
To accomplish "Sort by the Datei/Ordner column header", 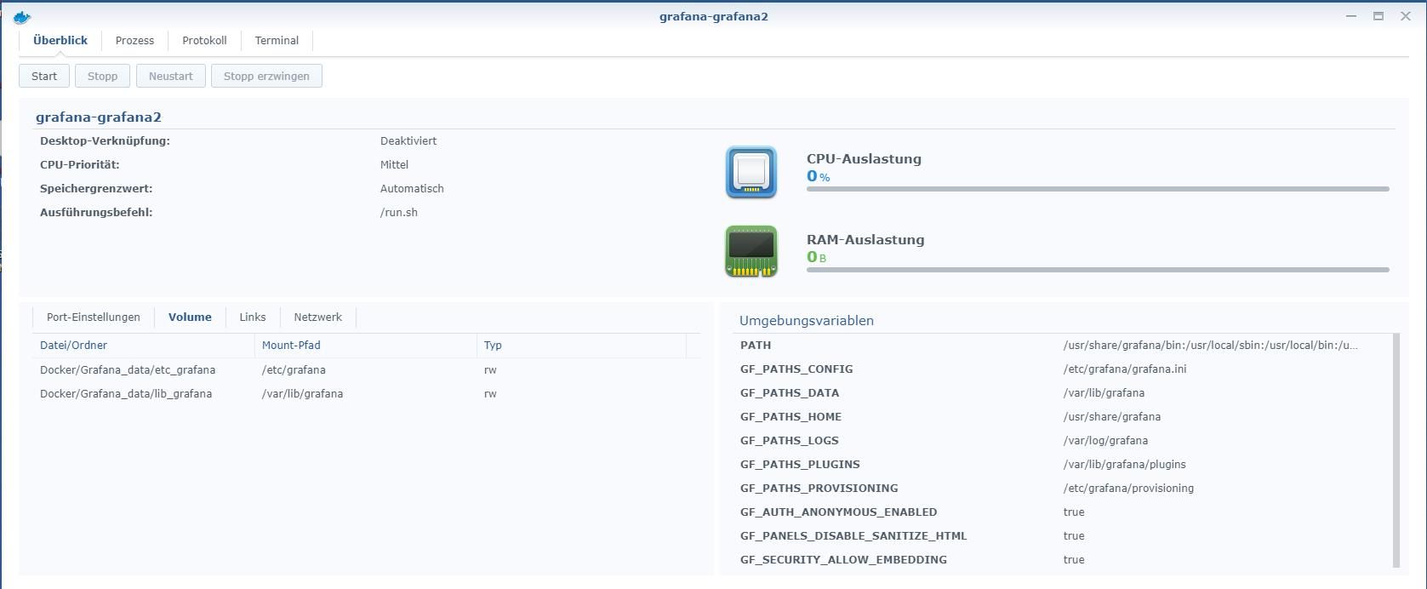I will click(143, 345).
